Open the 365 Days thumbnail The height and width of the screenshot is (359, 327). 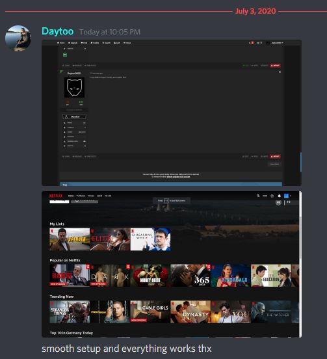(x=190, y=276)
